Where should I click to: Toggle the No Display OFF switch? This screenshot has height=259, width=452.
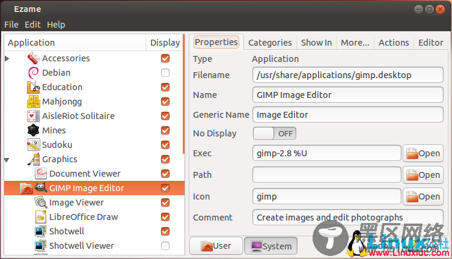pyautogui.click(x=275, y=133)
